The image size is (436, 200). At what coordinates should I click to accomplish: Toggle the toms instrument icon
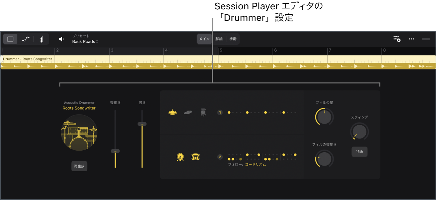[x=203, y=112]
